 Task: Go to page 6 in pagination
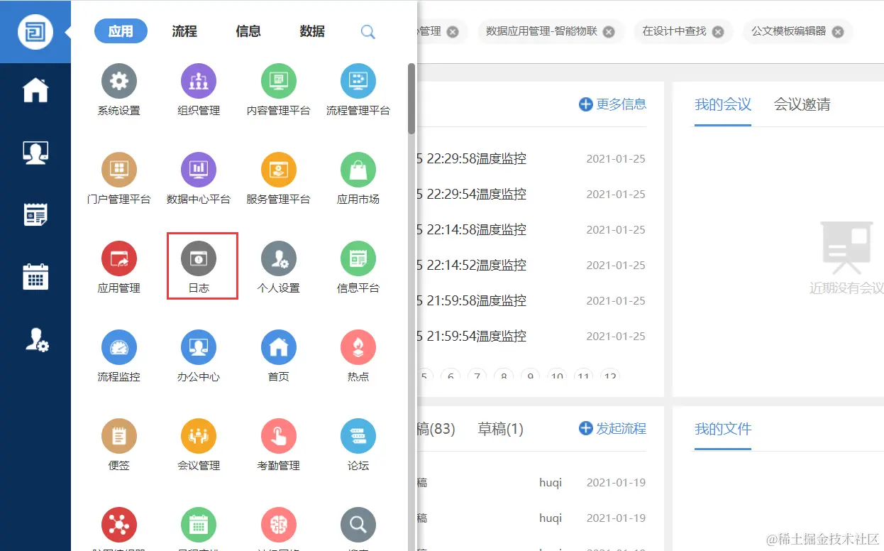point(451,375)
